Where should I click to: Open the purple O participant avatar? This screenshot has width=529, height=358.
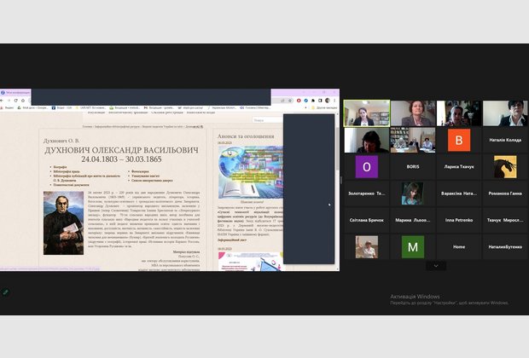tap(367, 167)
